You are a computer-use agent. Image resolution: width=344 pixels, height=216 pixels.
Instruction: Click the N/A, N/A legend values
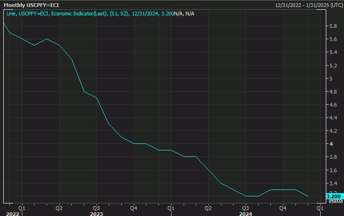click(x=184, y=13)
